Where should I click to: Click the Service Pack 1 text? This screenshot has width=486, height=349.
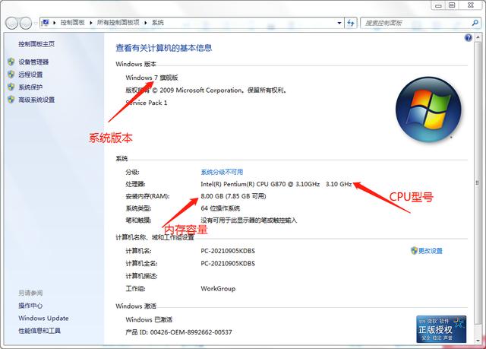(147, 103)
